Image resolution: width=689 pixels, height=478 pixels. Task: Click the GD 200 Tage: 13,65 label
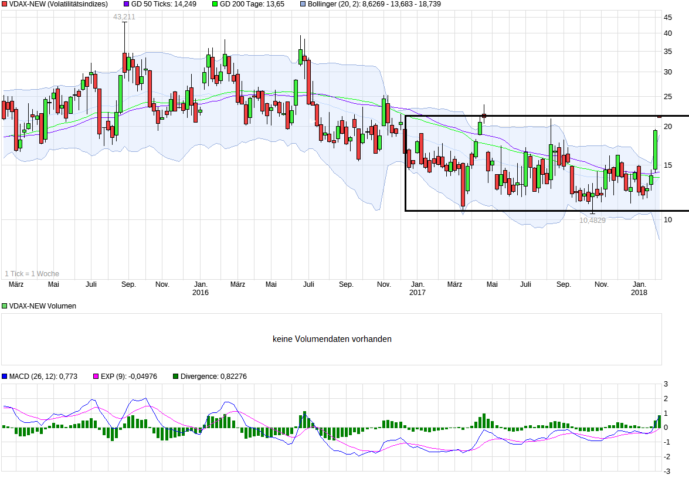(252, 4)
